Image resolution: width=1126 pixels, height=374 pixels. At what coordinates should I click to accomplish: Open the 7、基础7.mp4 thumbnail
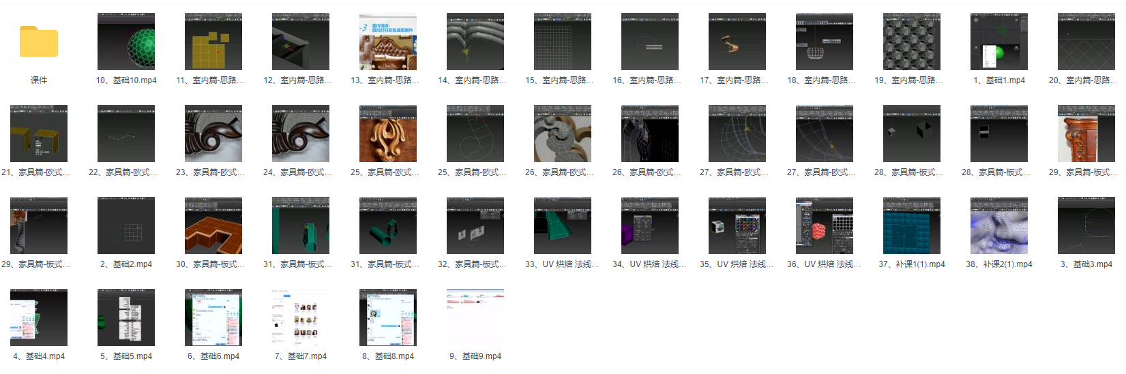click(301, 317)
